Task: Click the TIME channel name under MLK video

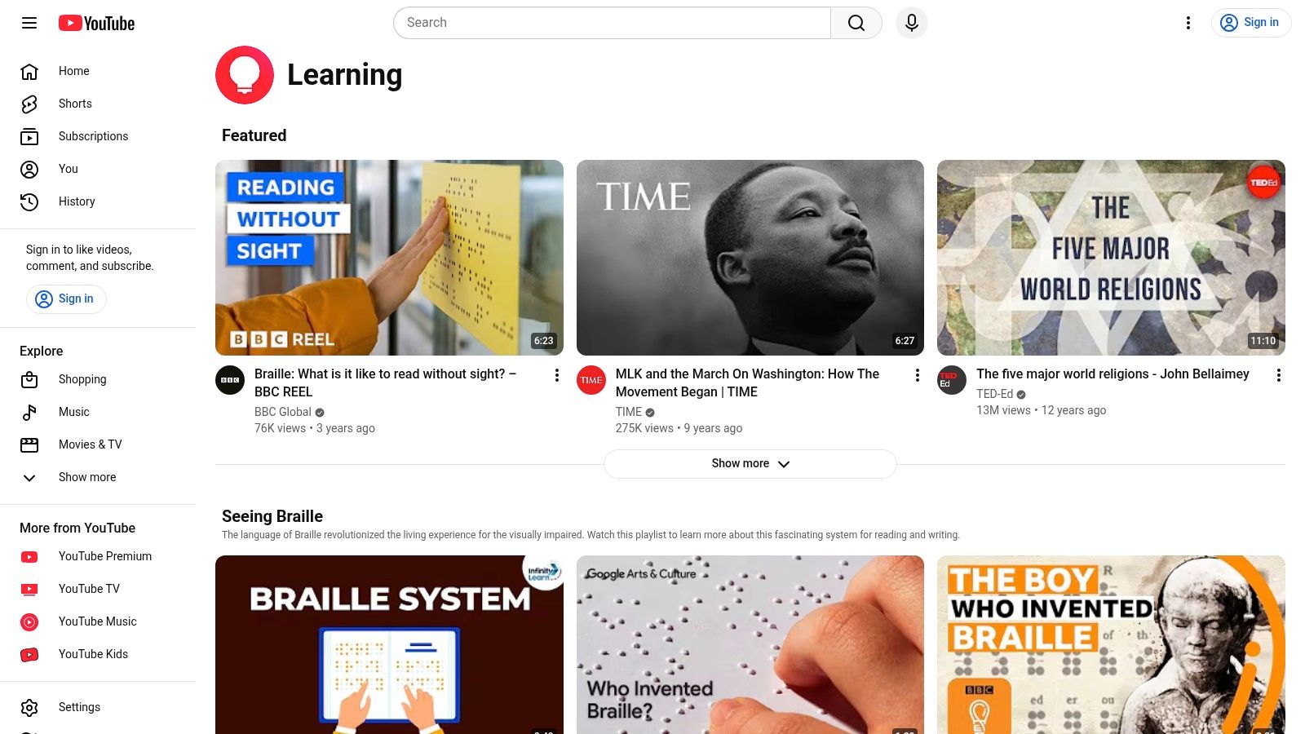Action: pos(629,412)
